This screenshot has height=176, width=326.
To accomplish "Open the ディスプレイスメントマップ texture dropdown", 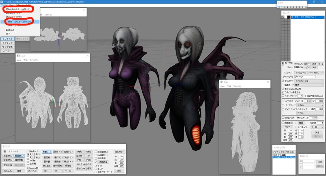I will 310,113.
